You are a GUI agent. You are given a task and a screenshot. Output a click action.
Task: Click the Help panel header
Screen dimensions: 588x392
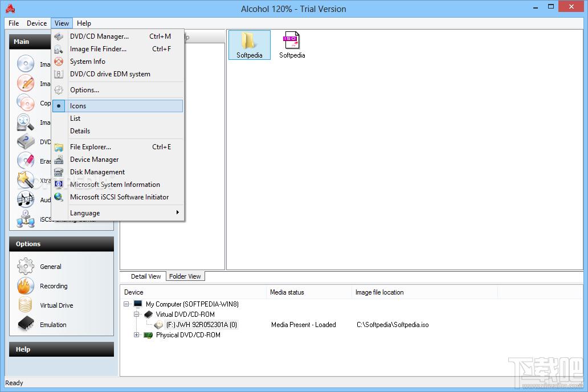[61, 349]
